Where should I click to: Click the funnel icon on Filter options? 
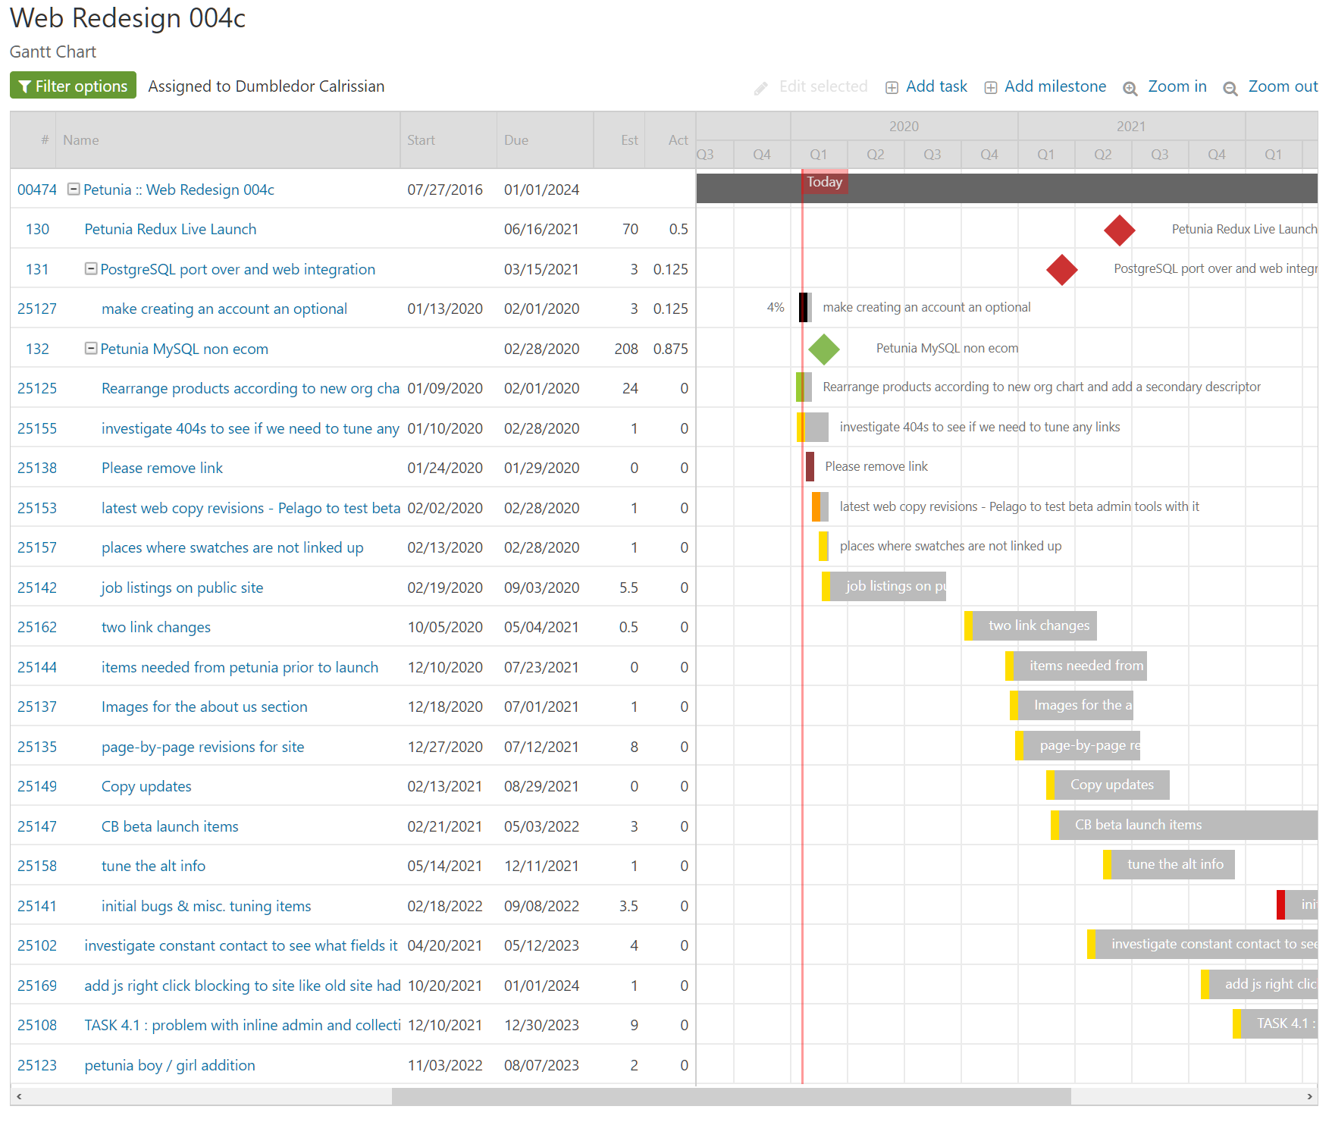pos(25,85)
